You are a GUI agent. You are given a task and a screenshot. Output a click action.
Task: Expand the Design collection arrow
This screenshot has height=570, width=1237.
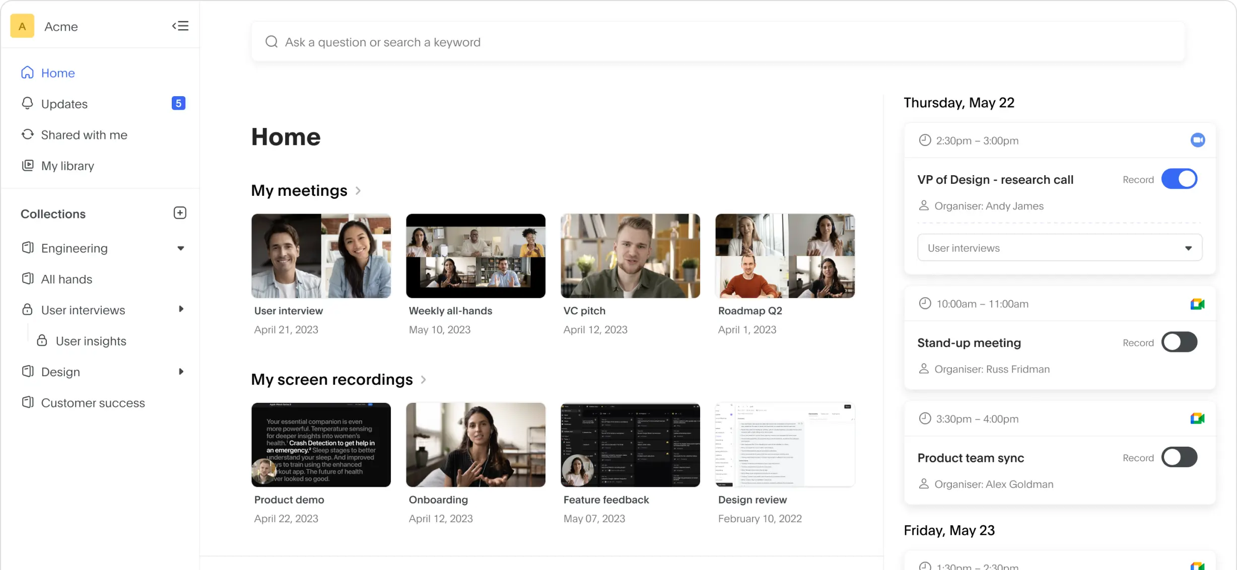(181, 372)
